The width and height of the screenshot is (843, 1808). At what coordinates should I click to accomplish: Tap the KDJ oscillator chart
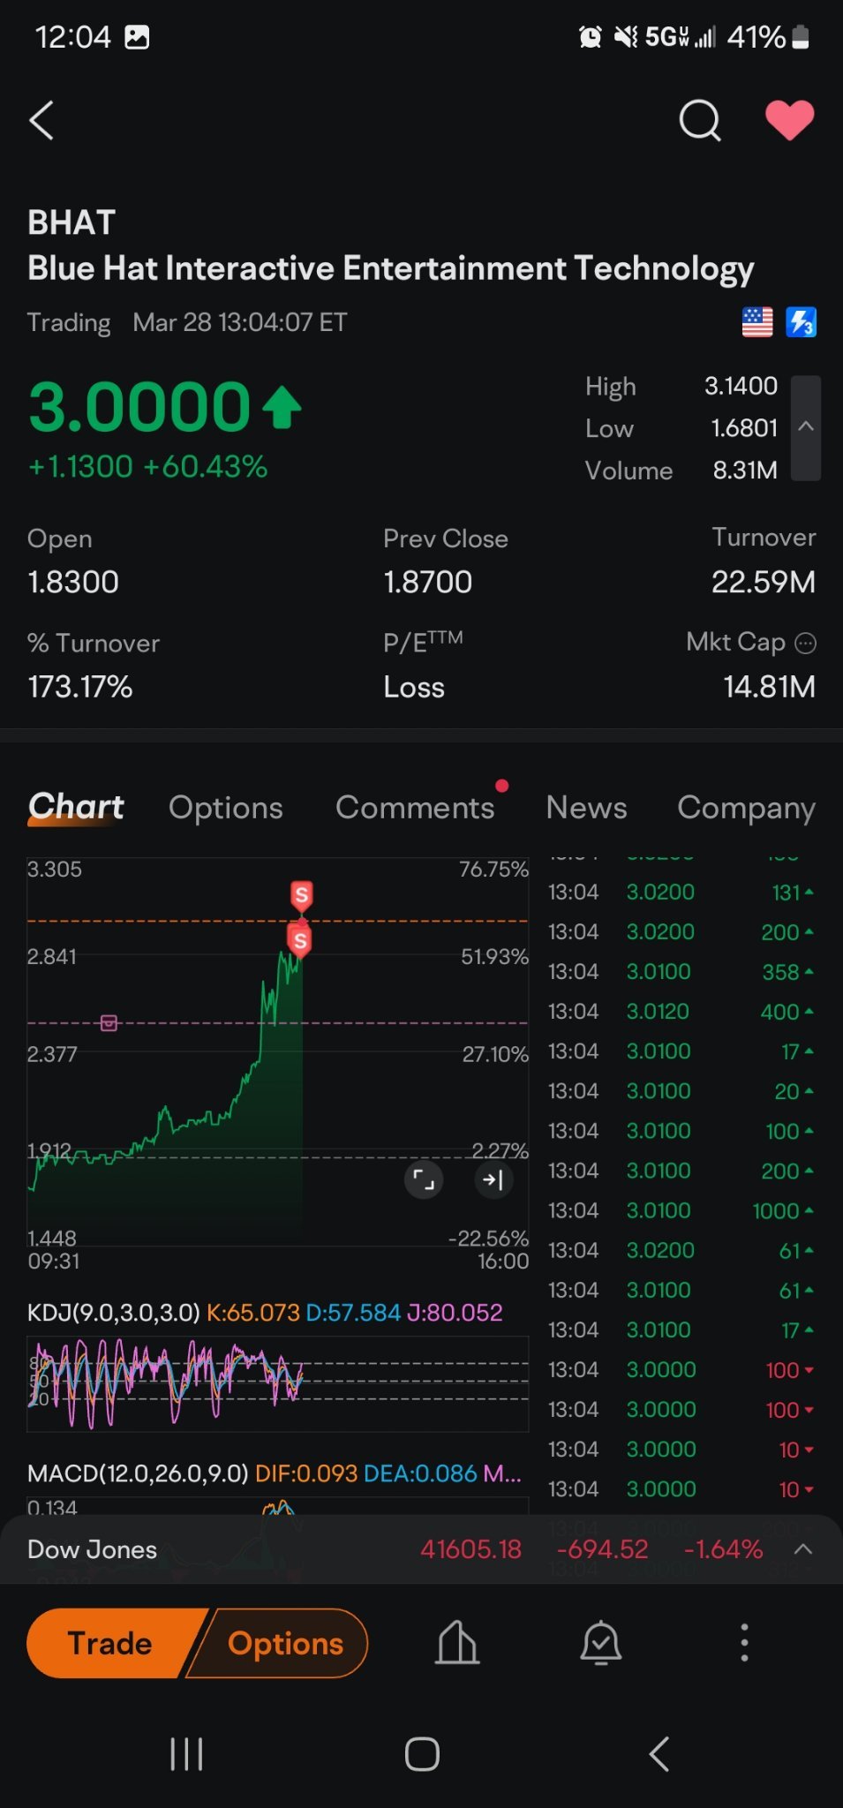tap(278, 1383)
